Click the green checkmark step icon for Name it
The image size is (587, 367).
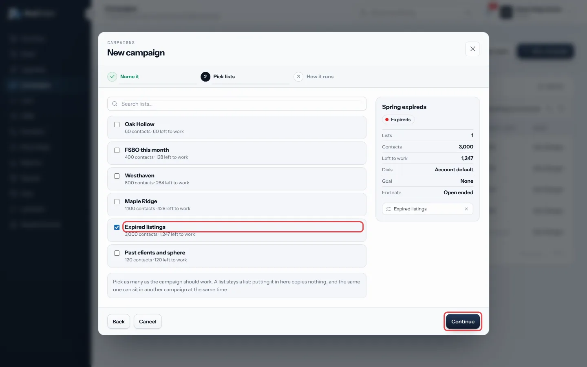pos(112,77)
